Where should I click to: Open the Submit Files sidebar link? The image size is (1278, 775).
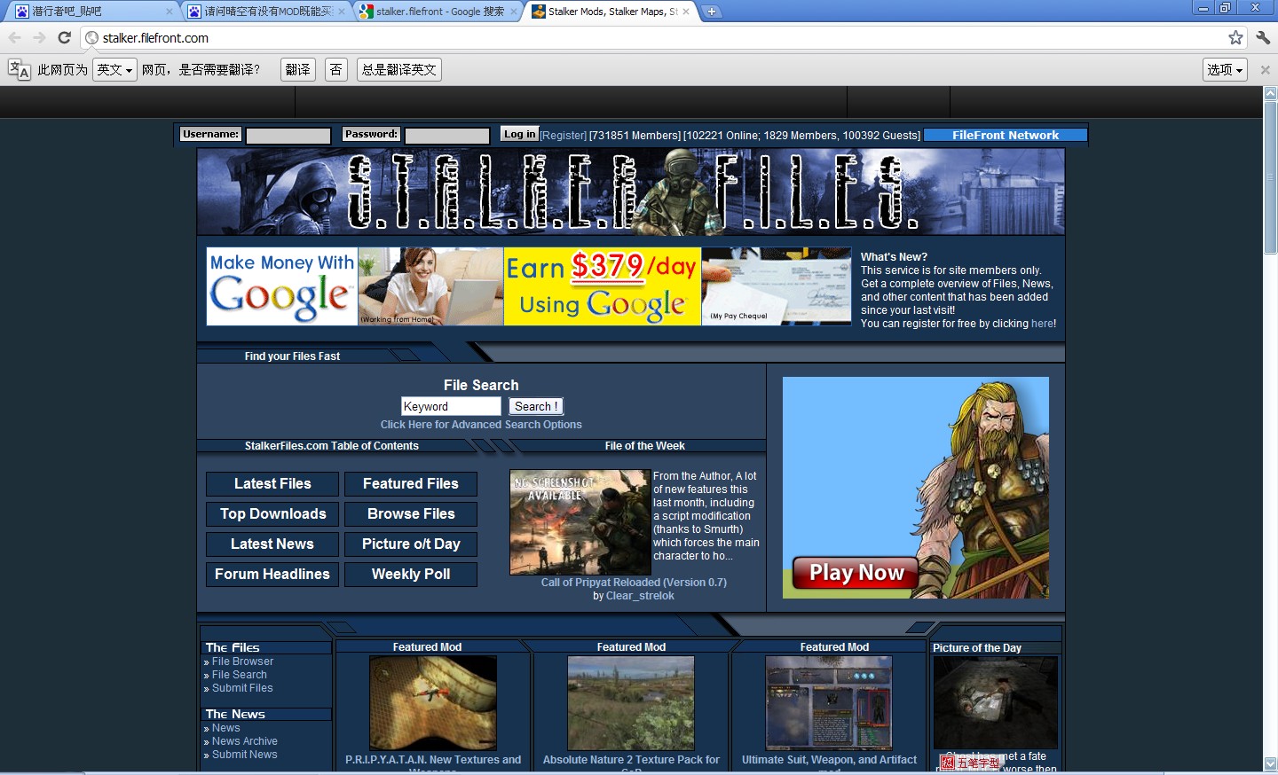(242, 688)
